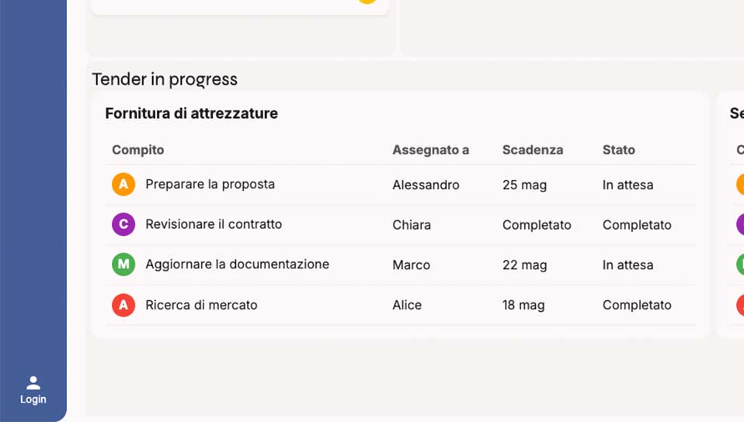This screenshot has height=422, width=744.
Task: Sort by the Stato column header
Action: pos(619,150)
